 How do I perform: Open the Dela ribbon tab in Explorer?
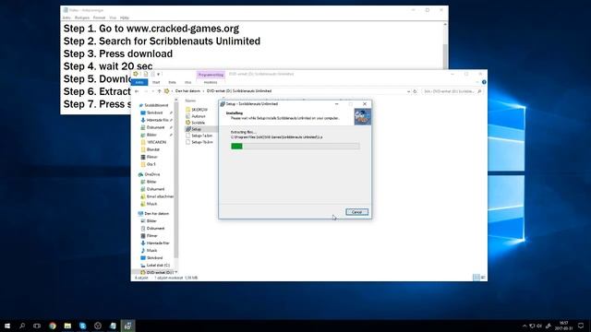click(173, 82)
